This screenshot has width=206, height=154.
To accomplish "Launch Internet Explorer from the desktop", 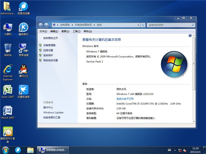I will pos(8,73).
